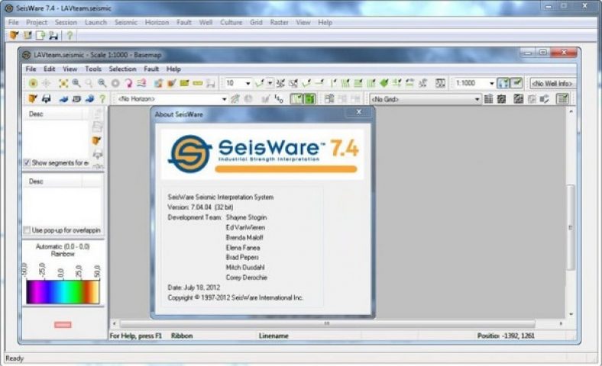
Task: Click the Ribbon status bar entry
Action: [182, 335]
